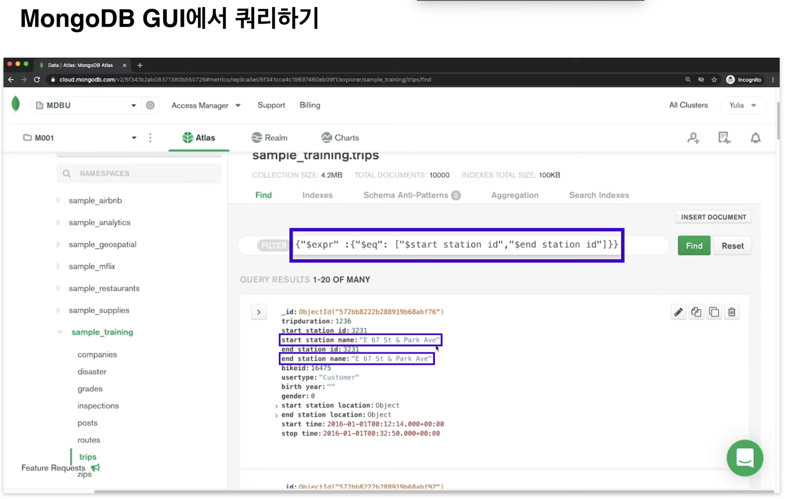This screenshot has height=499, width=789.
Task: Select the trips collection
Action: tap(88, 457)
